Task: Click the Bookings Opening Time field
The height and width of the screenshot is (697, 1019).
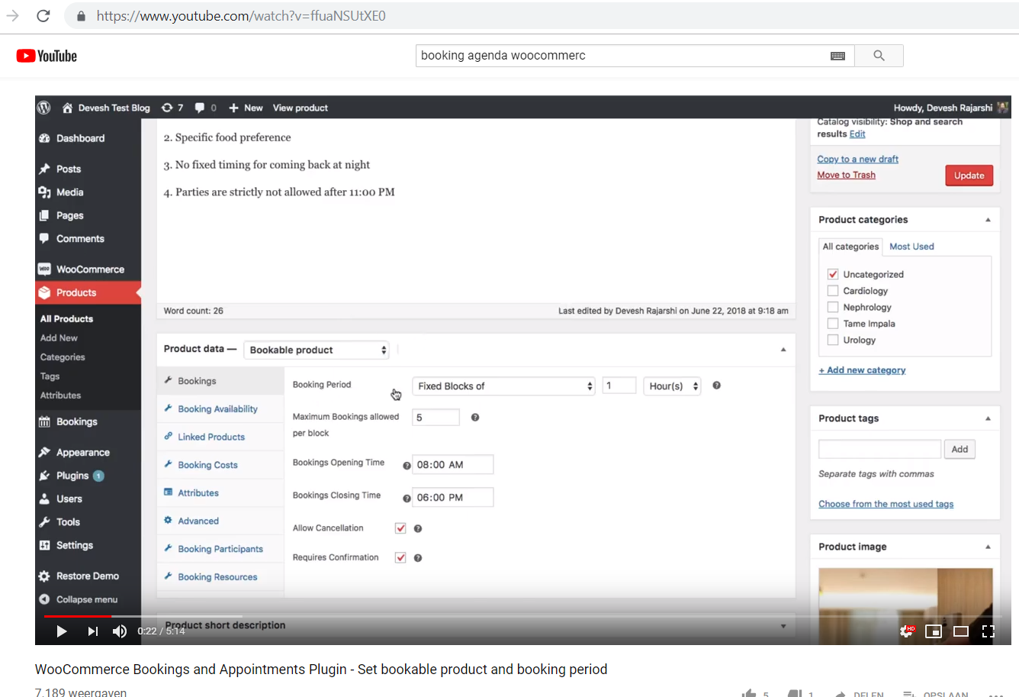Action: point(453,465)
